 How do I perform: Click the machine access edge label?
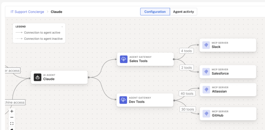tap(15, 102)
